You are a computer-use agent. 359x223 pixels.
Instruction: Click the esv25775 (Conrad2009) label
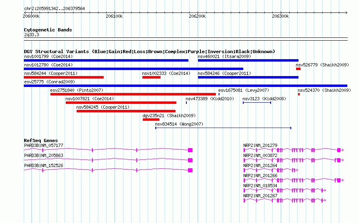(50, 82)
